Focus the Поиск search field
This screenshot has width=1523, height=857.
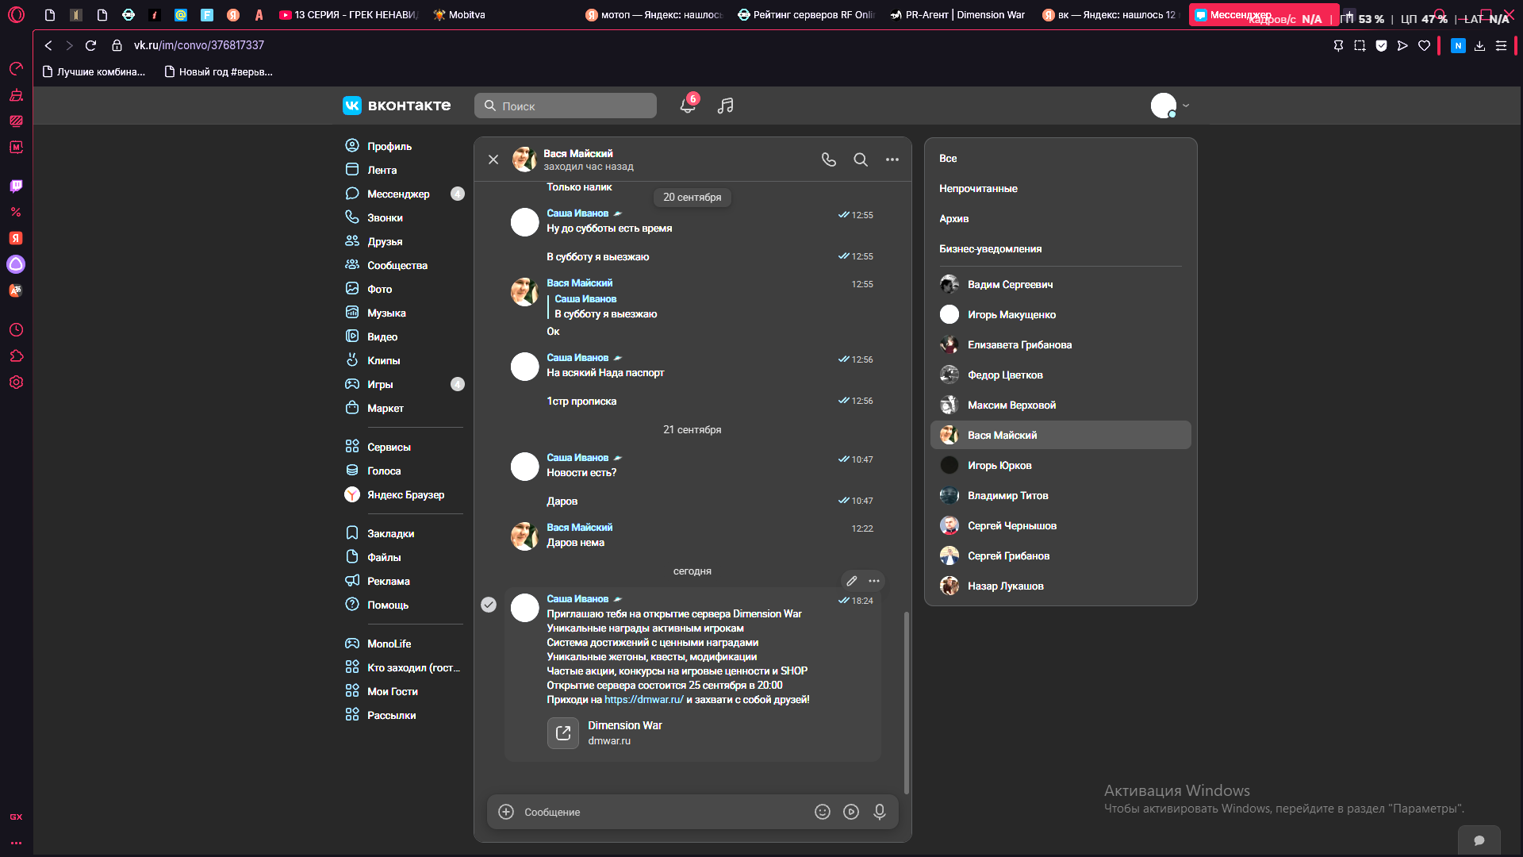coord(566,106)
